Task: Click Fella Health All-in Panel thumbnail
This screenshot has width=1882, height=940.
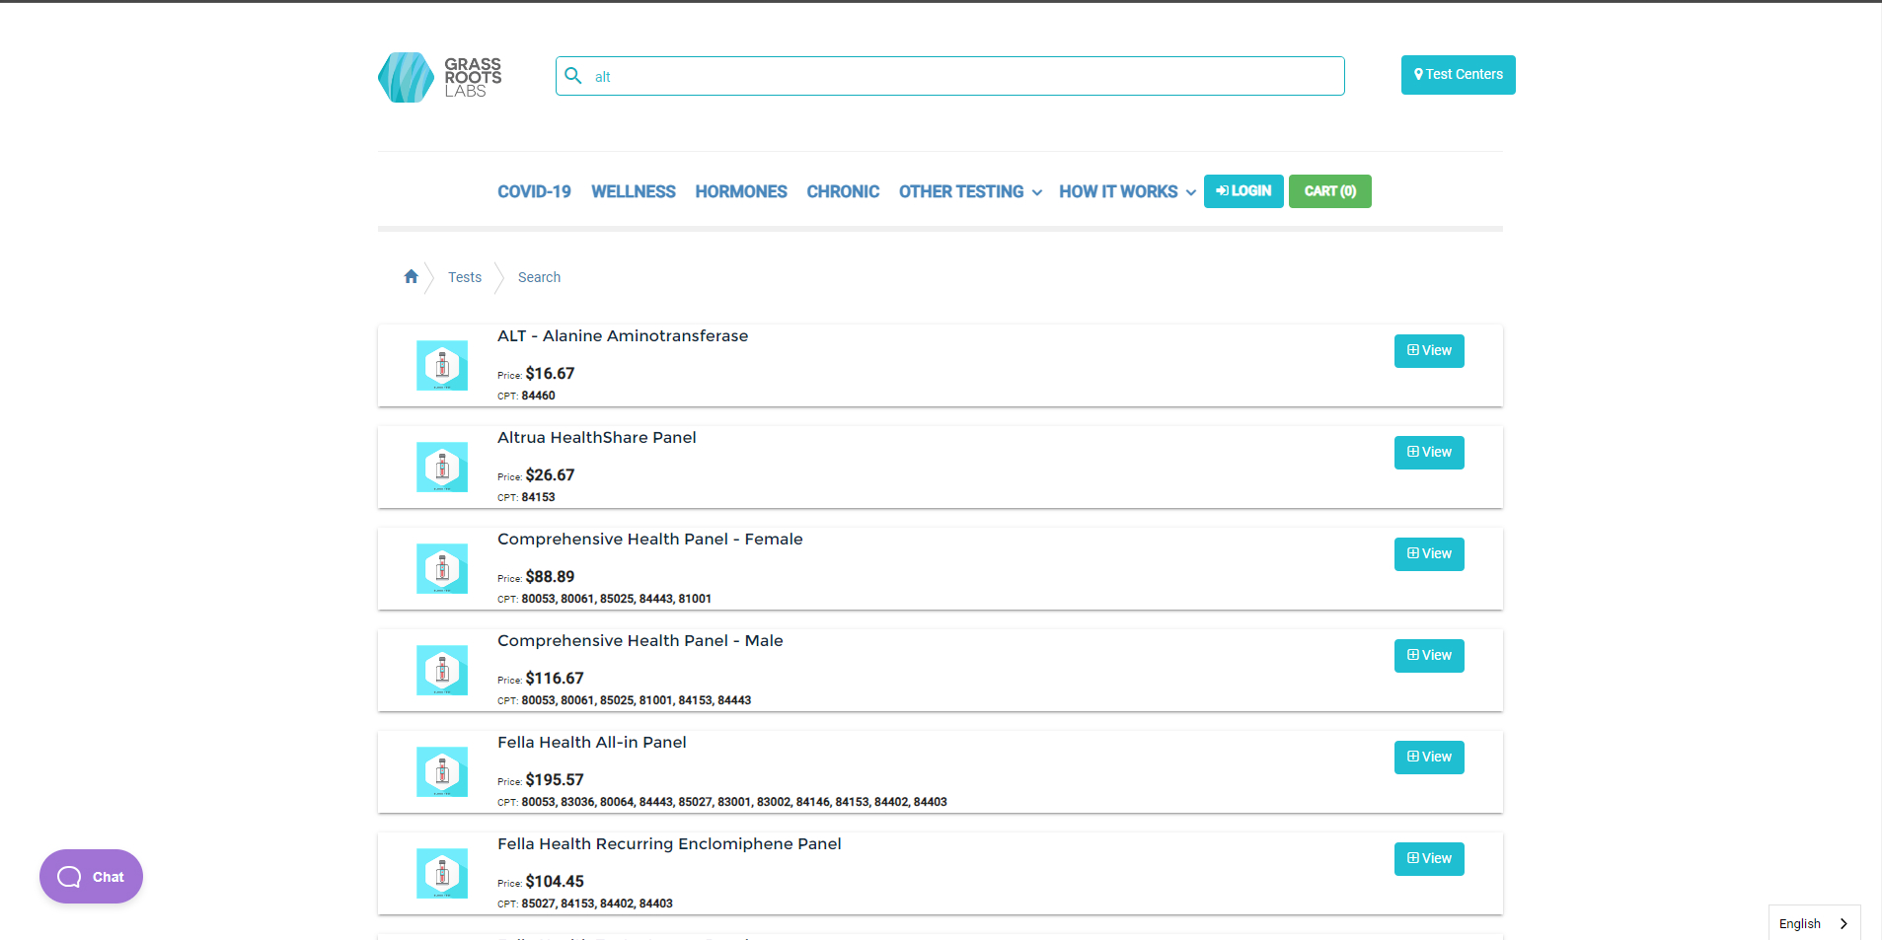Action: point(442,772)
